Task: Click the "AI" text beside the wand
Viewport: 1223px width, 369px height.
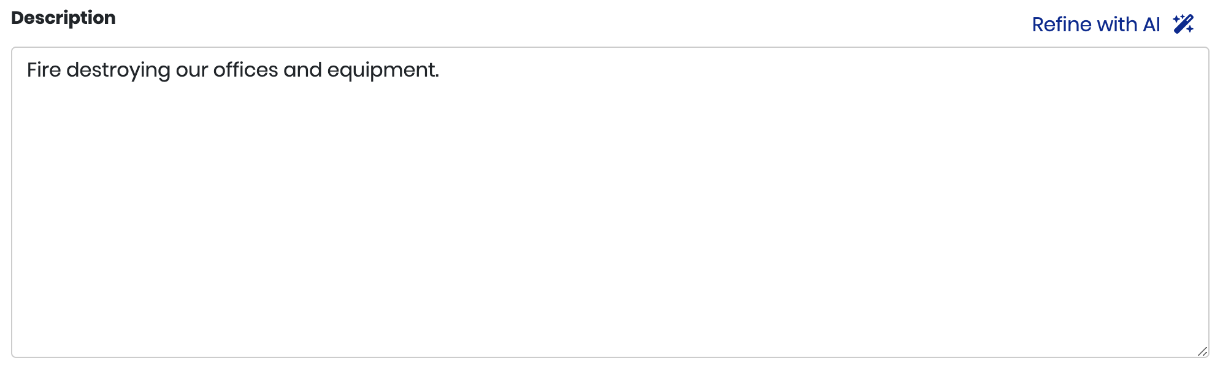Action: tap(1151, 25)
